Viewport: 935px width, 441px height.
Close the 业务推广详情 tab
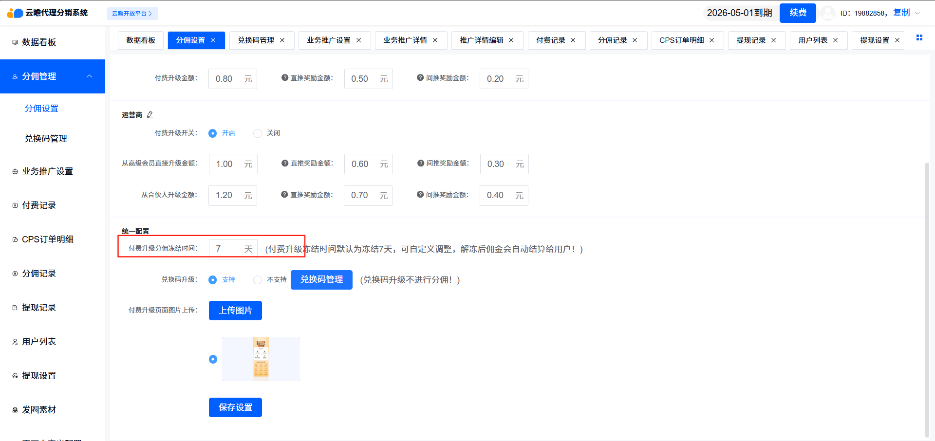pyautogui.click(x=435, y=40)
